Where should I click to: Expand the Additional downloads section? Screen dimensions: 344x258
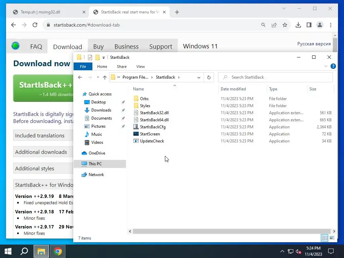click(43, 152)
